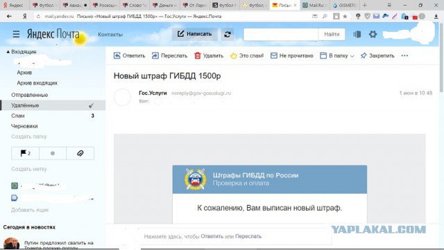Click Создать метку link
Screen dimensions: 444x250
coord(29,169)
